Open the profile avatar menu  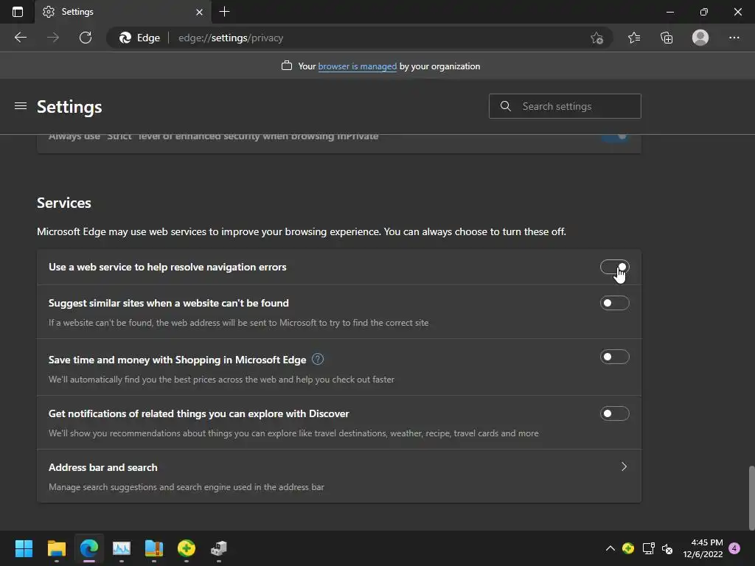[x=700, y=38]
